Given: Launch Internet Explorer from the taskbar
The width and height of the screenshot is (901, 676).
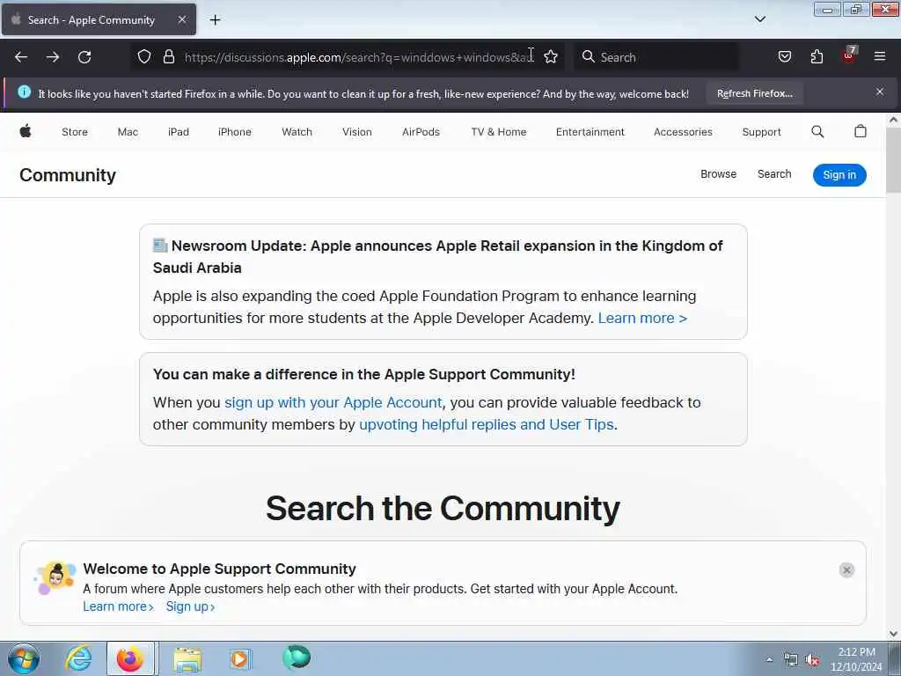Looking at the screenshot, I should coord(78,658).
